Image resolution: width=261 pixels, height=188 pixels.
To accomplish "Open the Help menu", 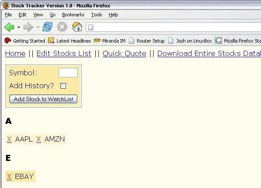I will click(113, 15).
